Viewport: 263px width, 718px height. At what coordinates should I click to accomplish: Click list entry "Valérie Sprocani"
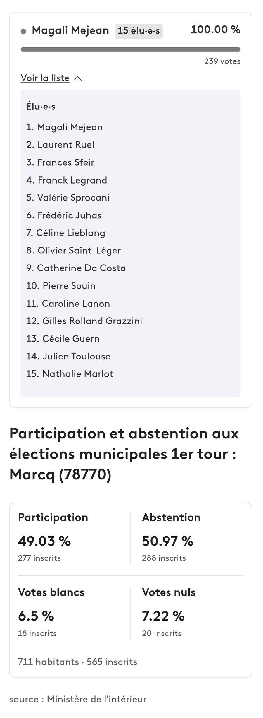tap(73, 198)
